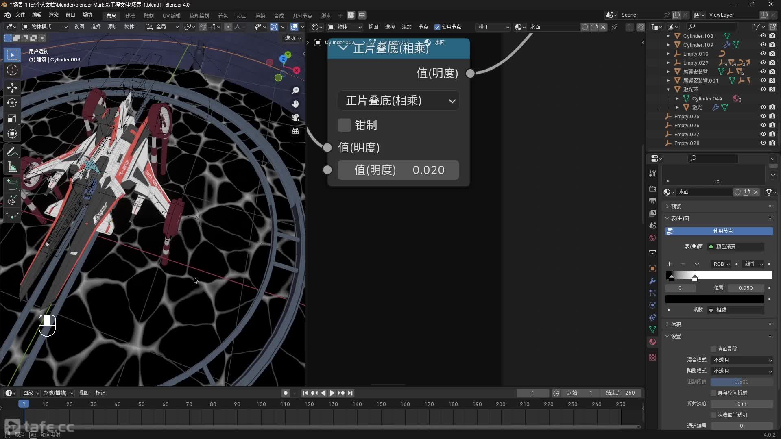The width and height of the screenshot is (781, 439).
Task: Expand the 预览 panel
Action: click(x=676, y=206)
